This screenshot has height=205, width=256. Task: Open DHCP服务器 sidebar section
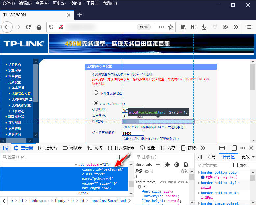point(16,116)
